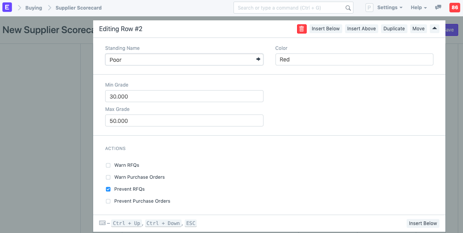Click the Color field showing Red

(354, 59)
